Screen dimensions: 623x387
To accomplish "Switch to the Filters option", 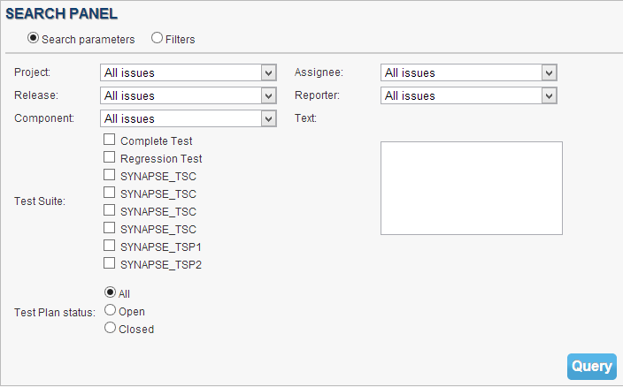I will click(x=158, y=39).
